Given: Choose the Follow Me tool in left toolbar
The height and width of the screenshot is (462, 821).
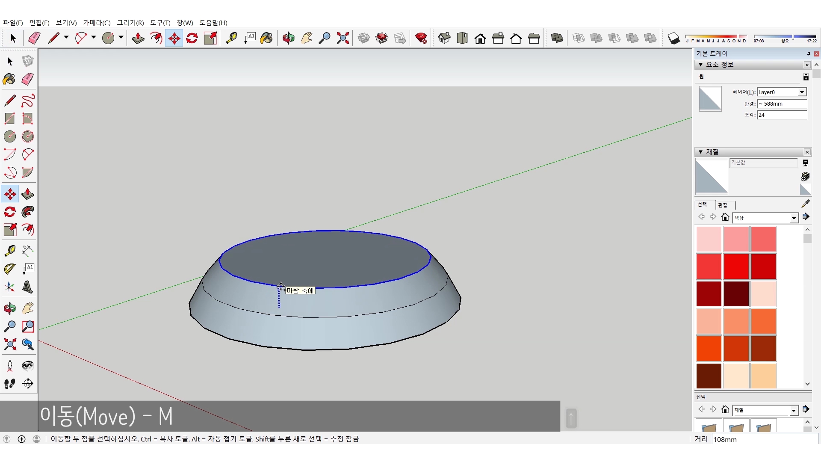Looking at the screenshot, I should (x=28, y=212).
